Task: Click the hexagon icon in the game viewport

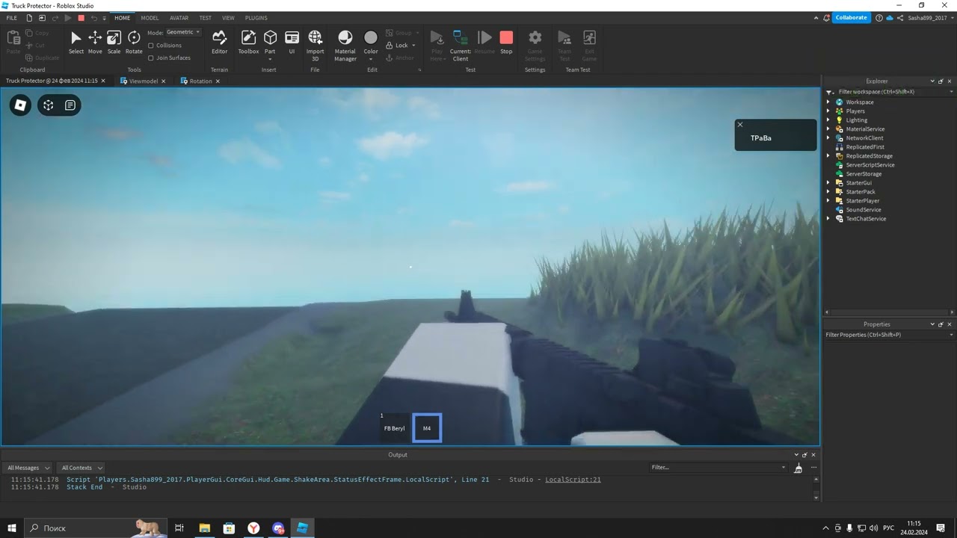Action: (x=49, y=105)
